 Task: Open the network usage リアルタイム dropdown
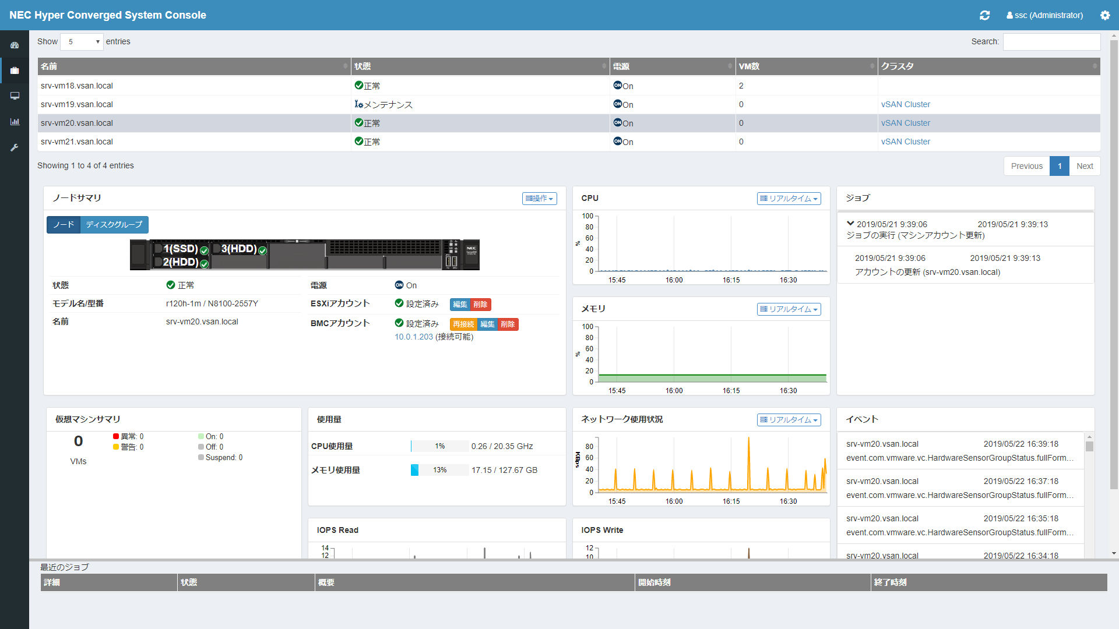[x=789, y=420]
